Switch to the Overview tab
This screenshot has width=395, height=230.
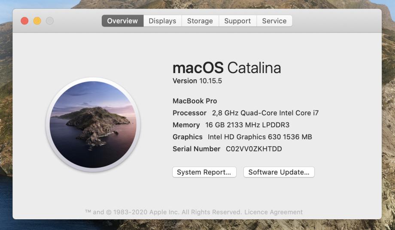(x=122, y=21)
